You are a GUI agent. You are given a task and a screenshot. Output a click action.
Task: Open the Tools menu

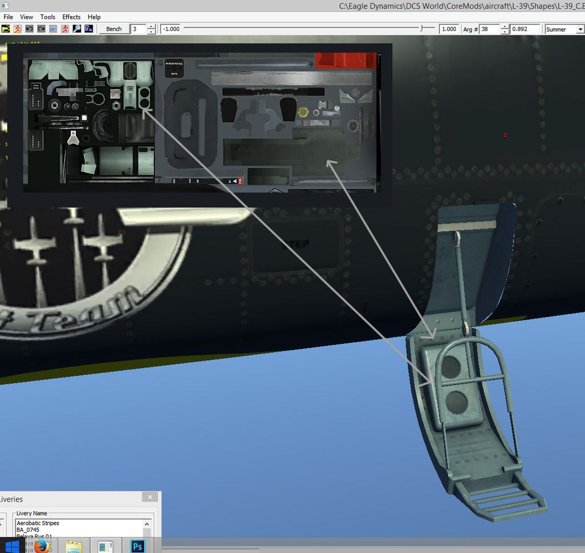point(48,17)
